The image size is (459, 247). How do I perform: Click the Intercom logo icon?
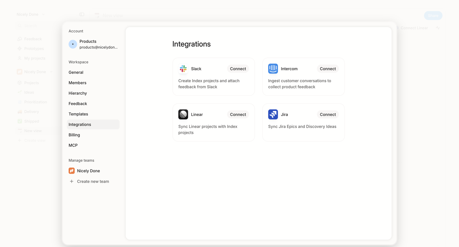coord(273,69)
